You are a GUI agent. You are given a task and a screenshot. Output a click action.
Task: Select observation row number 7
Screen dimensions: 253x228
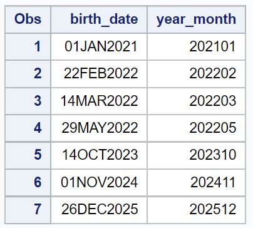pos(28,210)
